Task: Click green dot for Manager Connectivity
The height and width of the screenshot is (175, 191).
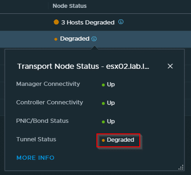Action: click(x=103, y=85)
